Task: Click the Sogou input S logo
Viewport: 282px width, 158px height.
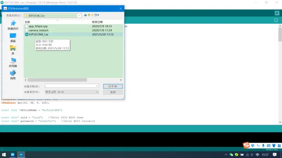Action: [246, 145]
